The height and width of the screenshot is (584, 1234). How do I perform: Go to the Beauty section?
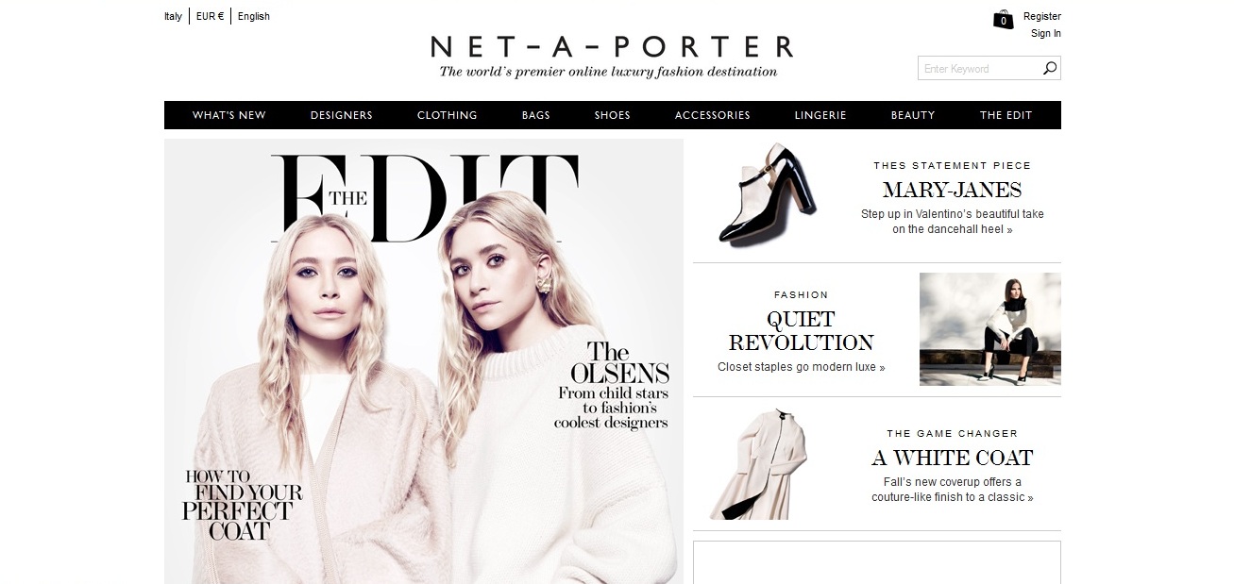(913, 115)
